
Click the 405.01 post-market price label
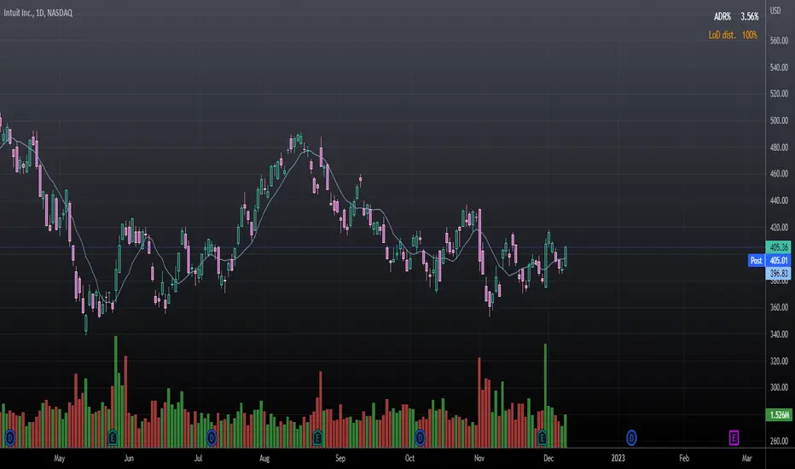pos(778,261)
